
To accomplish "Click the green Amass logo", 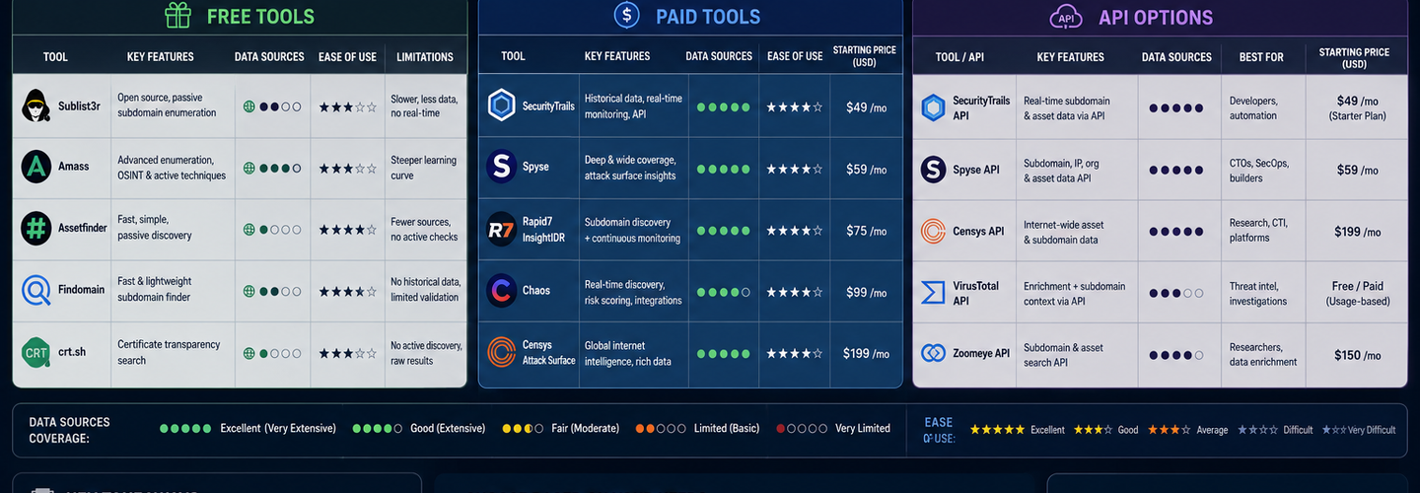I will 35,167.
